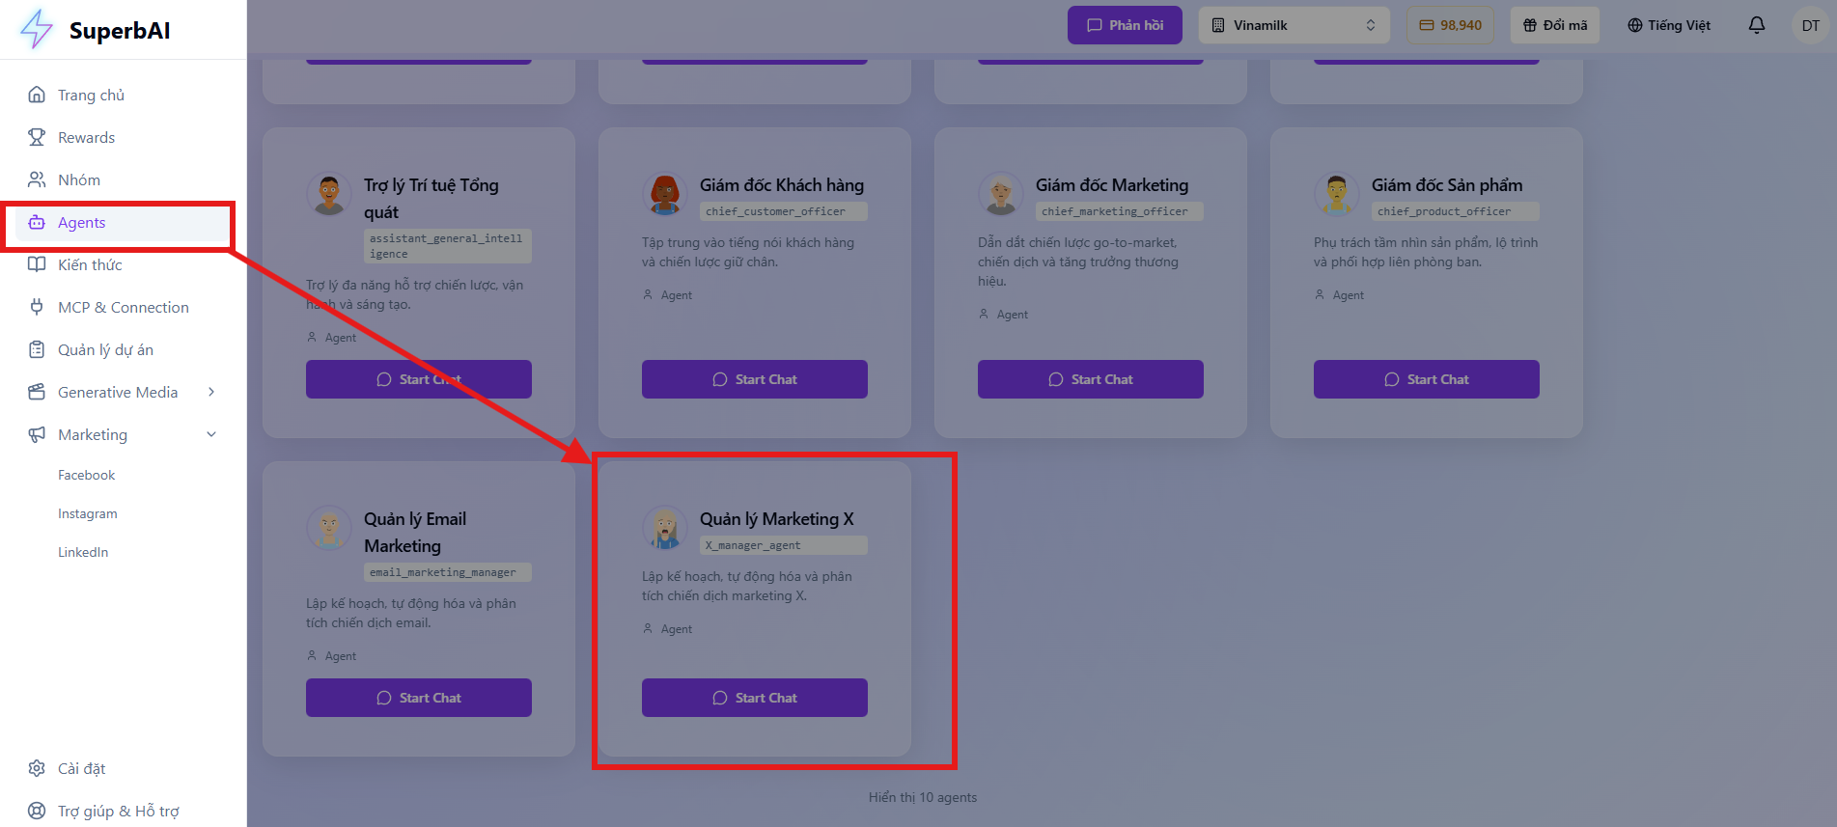Expand the Generative Media submenu chevron
Image resolution: width=1837 pixels, height=827 pixels.
(211, 392)
